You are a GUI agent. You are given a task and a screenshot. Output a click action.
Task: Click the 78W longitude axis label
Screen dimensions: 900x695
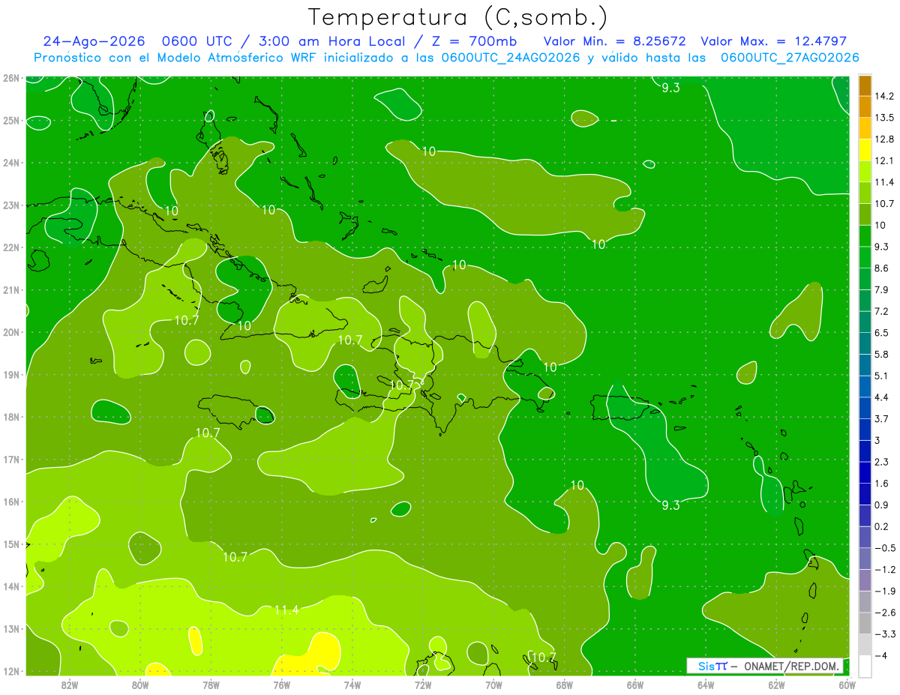point(211,685)
